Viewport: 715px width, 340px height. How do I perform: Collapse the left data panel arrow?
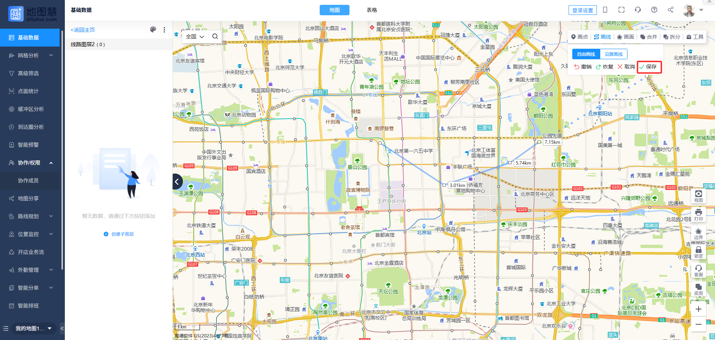(177, 182)
